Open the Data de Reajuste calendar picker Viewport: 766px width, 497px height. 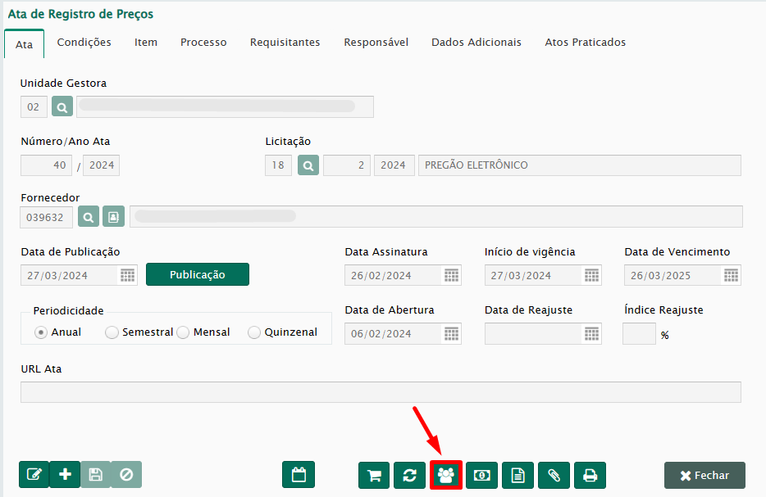(x=591, y=333)
